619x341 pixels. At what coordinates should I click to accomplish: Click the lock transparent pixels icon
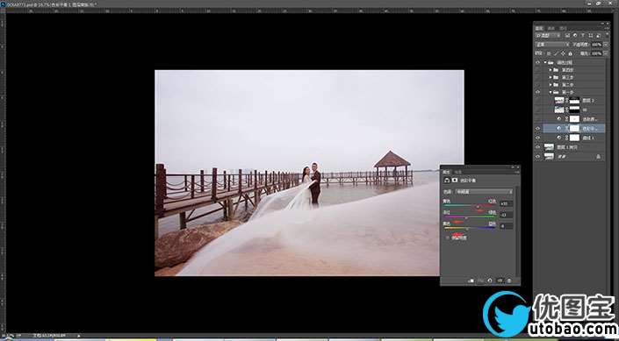tap(549, 53)
